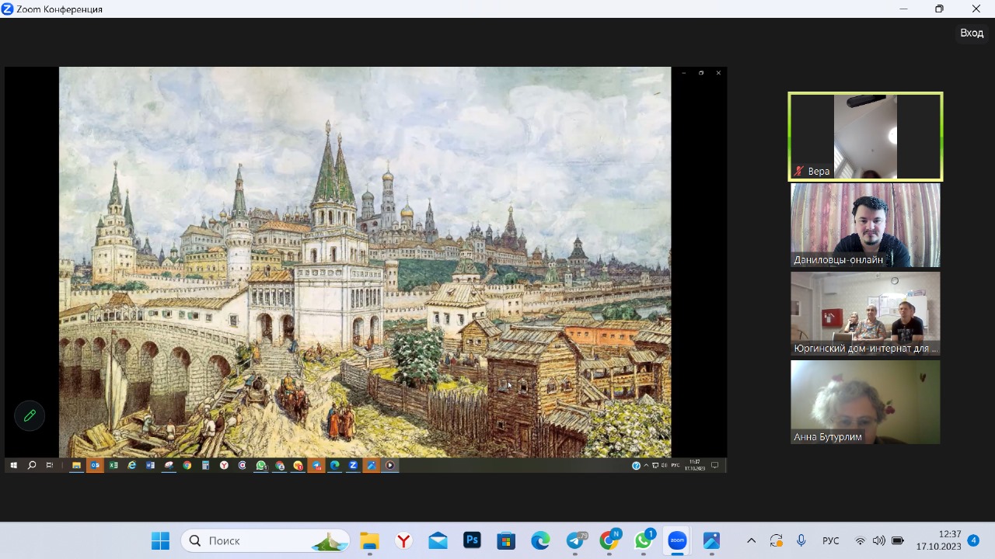This screenshot has width=995, height=559.
Task: Click the green annotation pencil button
Action: point(30,415)
